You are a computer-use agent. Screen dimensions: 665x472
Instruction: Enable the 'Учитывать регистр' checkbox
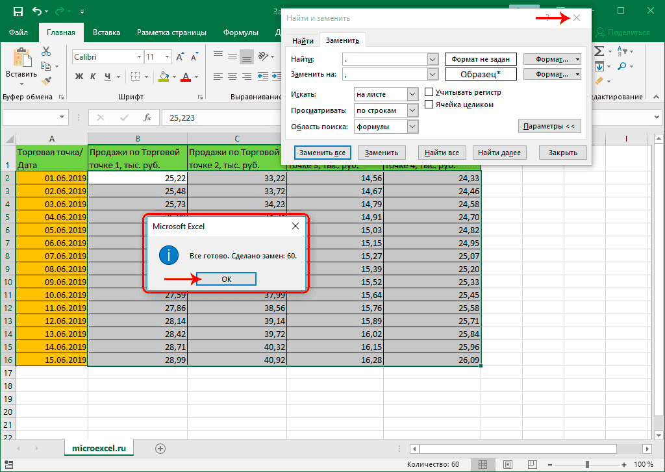(429, 92)
